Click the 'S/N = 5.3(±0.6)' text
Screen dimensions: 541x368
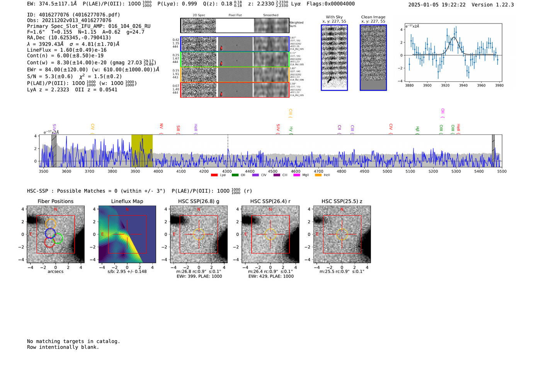[50, 76]
